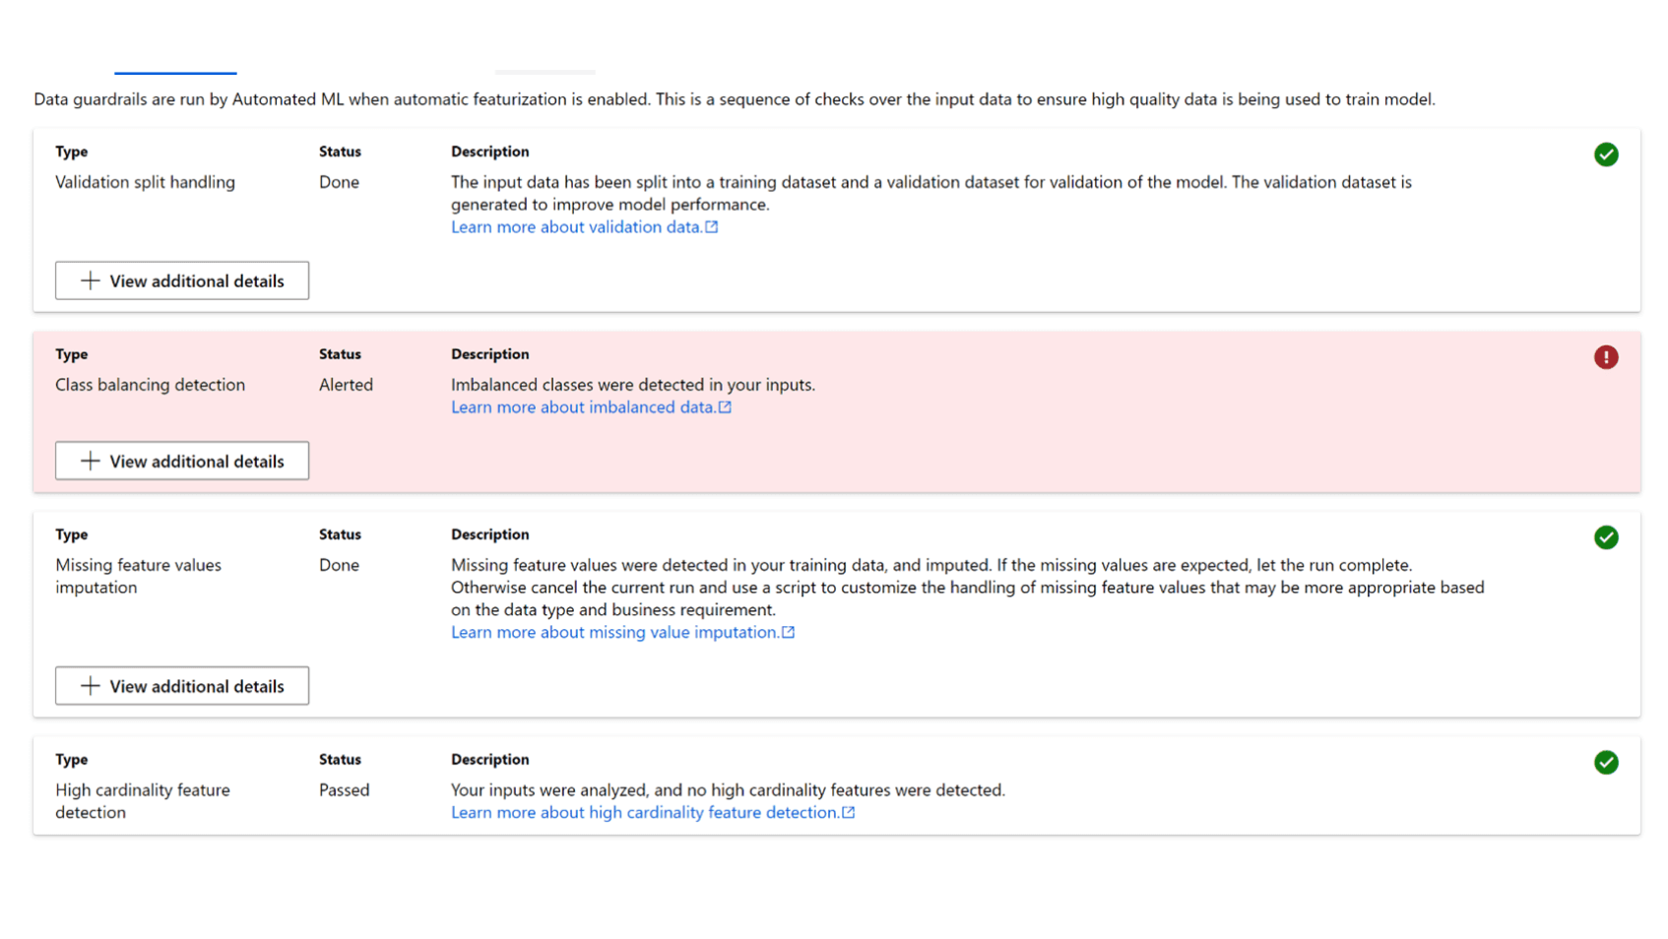1668x939 pixels.
Task: Open Learn more about imbalanced data
Action: pos(583,407)
